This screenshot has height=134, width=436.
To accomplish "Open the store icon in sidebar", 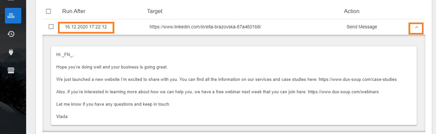I will (11, 70).
